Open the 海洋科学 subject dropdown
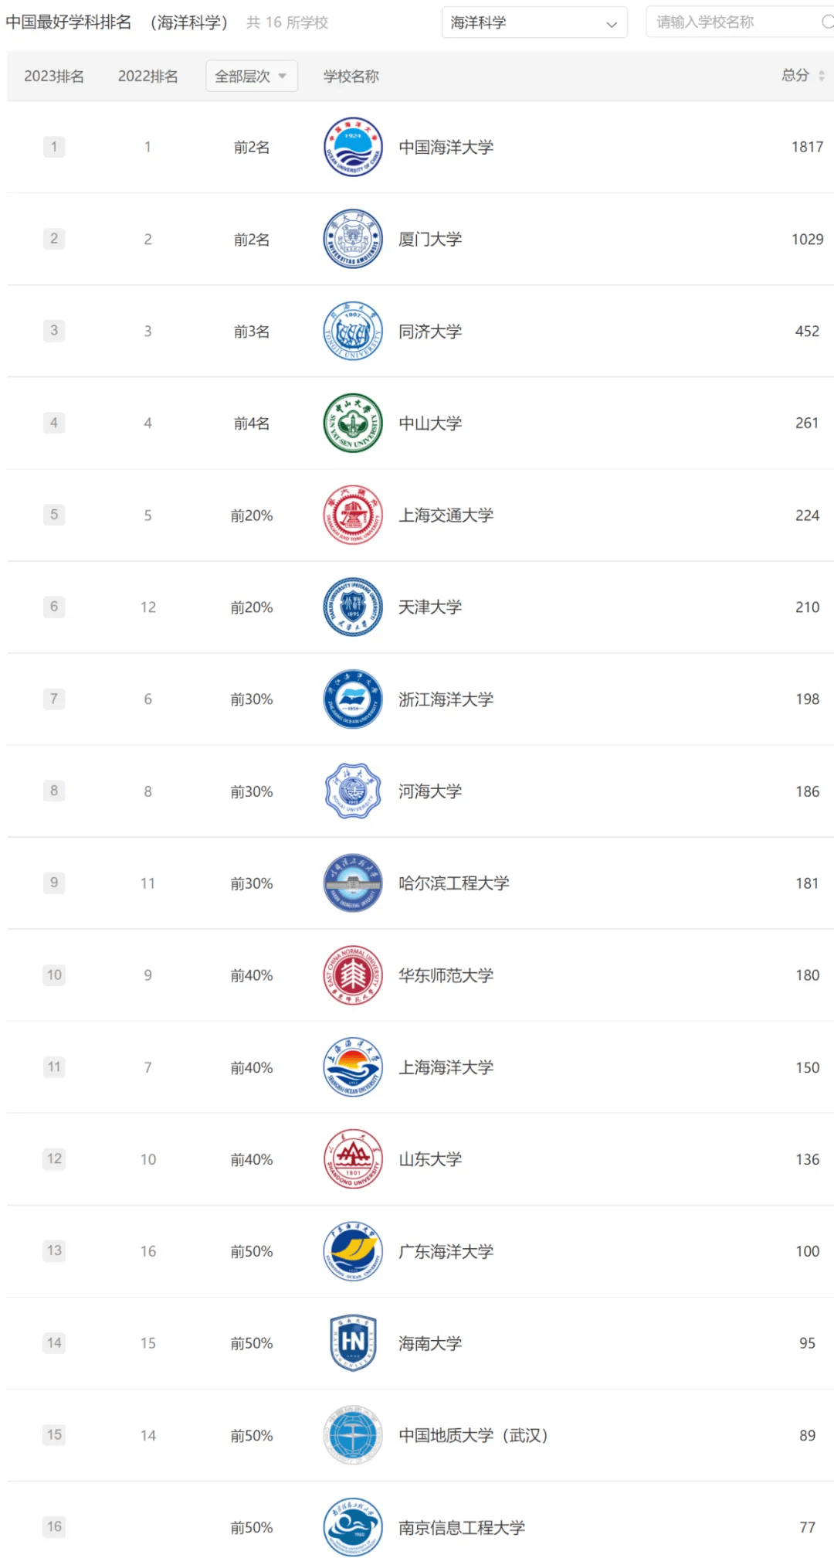The image size is (834, 1565). pyautogui.click(x=534, y=22)
